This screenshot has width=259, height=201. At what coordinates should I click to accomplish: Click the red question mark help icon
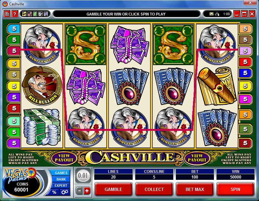[15, 14]
